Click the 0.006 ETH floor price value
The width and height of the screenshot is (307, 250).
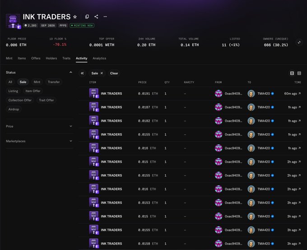coord(16,45)
